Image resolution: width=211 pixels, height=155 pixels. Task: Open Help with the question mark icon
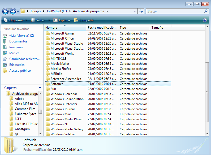pyautogui.click(x=205, y=20)
